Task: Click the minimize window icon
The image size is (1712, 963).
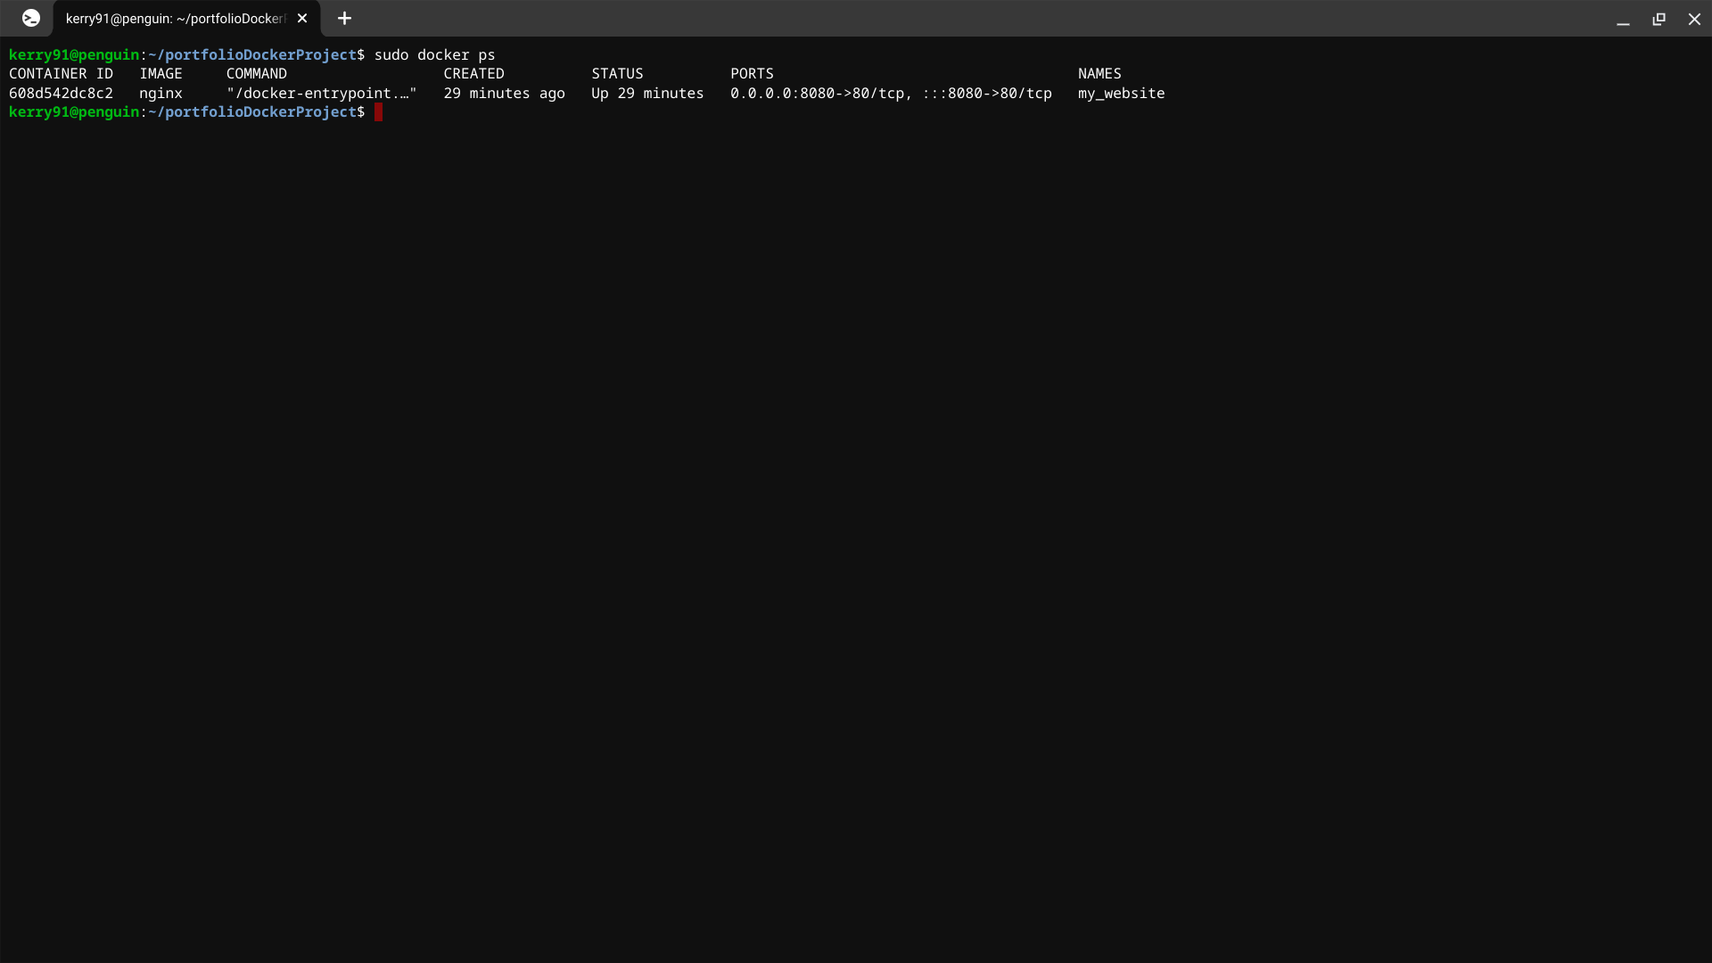Action: click(x=1623, y=18)
